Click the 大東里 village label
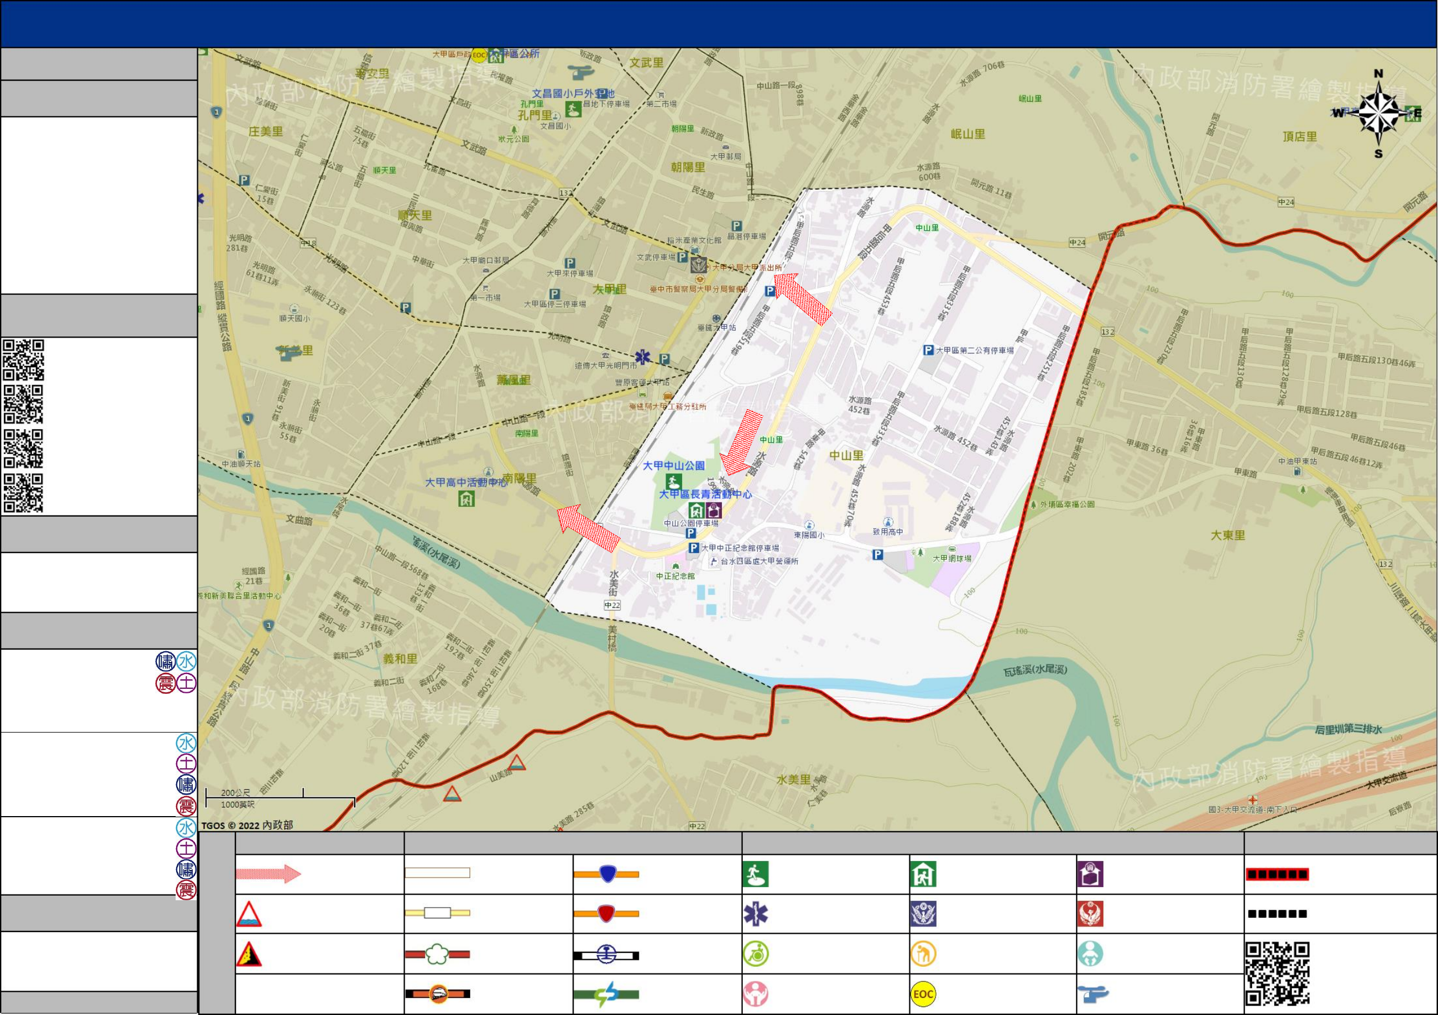This screenshot has height=1015, width=1438. [x=1228, y=535]
